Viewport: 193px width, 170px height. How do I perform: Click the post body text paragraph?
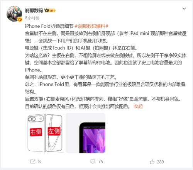[105, 66]
